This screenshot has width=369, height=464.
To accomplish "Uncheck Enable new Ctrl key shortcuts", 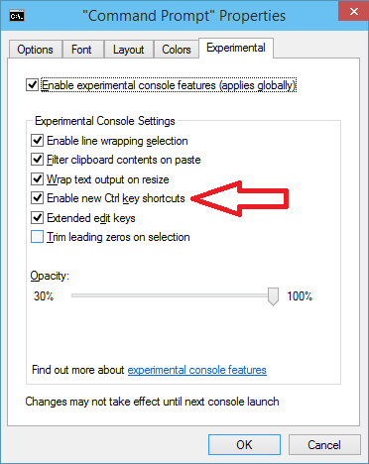I will pyautogui.click(x=37, y=198).
